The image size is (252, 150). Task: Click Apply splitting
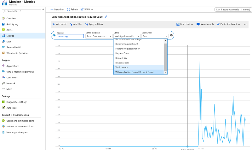94,24
